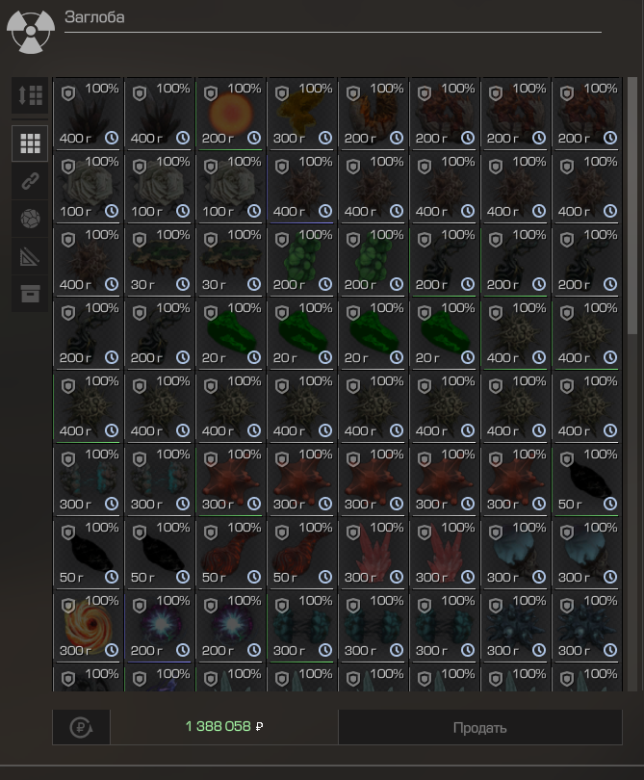Click the Заглоба name header

[x=94, y=17]
